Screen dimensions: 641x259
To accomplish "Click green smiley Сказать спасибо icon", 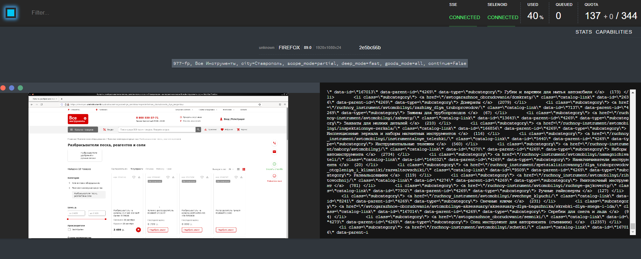I will [x=274, y=164].
